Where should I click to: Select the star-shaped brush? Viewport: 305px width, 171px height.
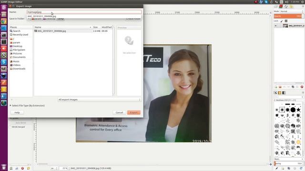coord(298,110)
